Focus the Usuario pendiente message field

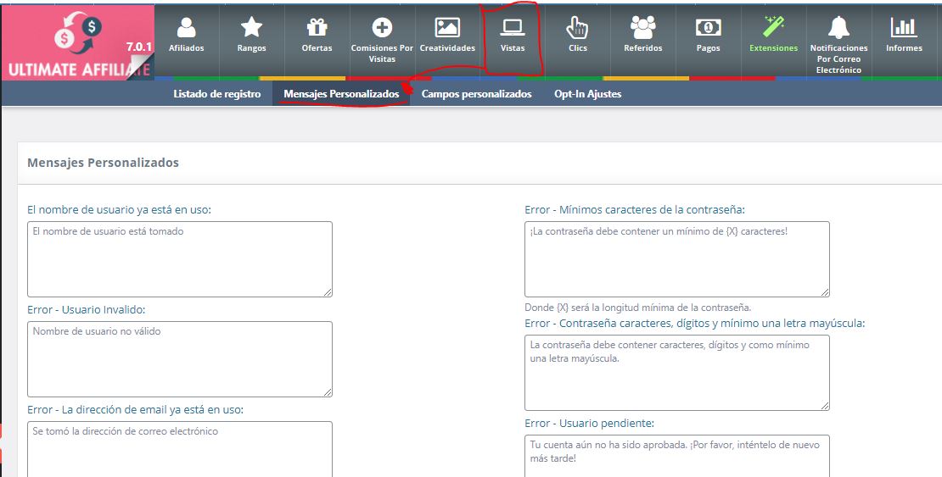[x=676, y=456]
